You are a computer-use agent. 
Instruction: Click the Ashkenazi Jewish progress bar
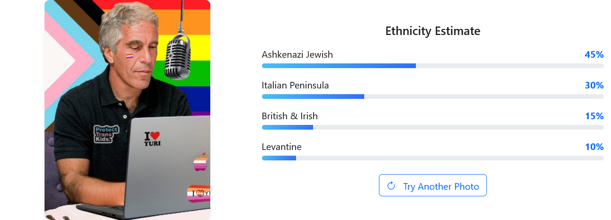432,66
